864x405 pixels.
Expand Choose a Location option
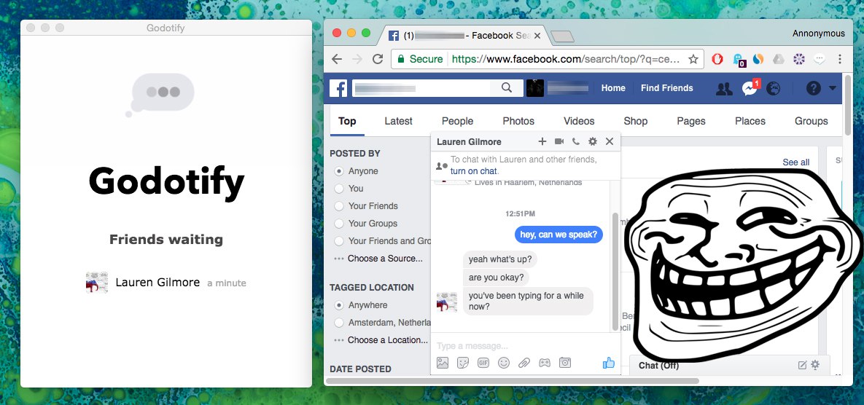[x=381, y=340]
